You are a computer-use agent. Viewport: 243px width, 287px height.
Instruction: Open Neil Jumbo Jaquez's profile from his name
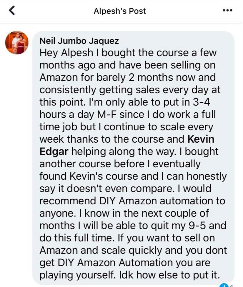point(79,41)
